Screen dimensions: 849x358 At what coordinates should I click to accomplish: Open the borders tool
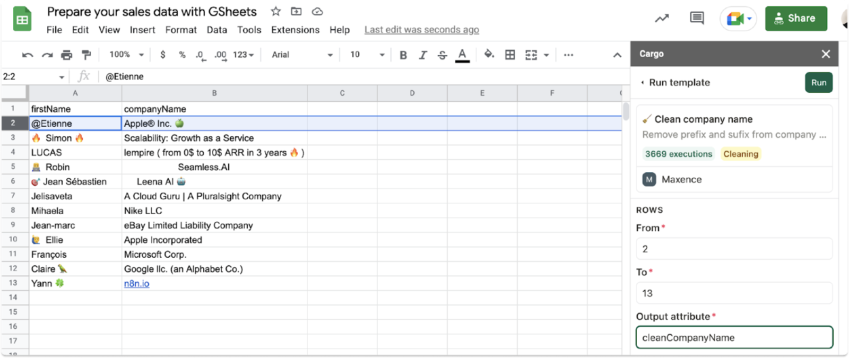(510, 55)
